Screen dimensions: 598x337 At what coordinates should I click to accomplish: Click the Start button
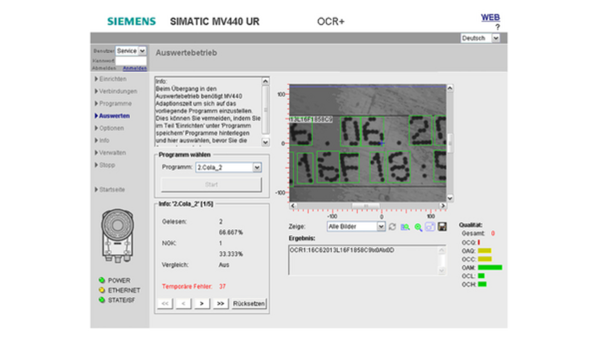click(211, 185)
